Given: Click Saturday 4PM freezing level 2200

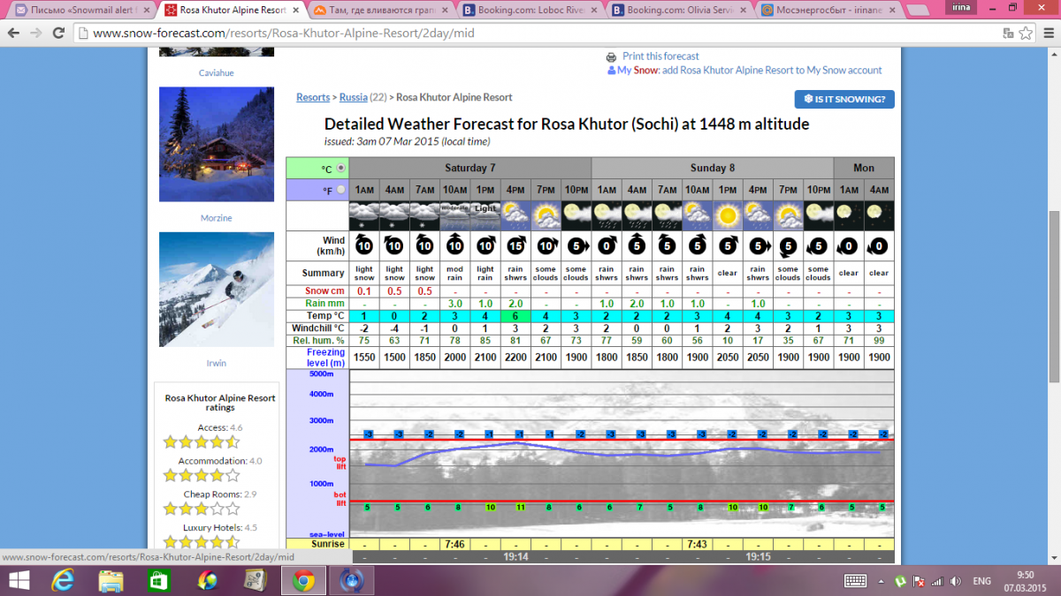Looking at the screenshot, I should (516, 358).
